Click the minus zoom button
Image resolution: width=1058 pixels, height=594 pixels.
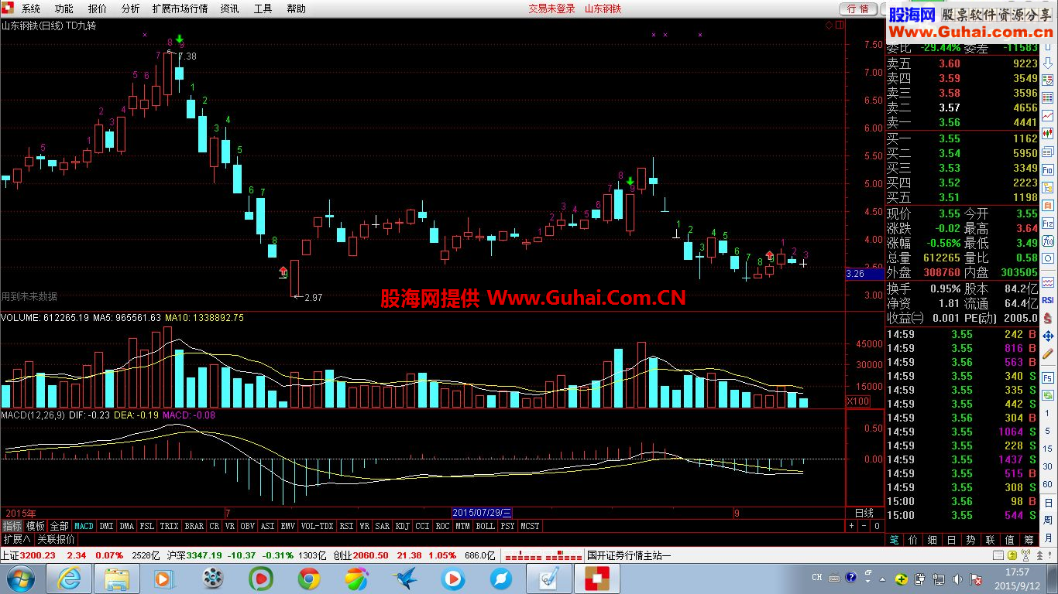pyautogui.click(x=864, y=526)
